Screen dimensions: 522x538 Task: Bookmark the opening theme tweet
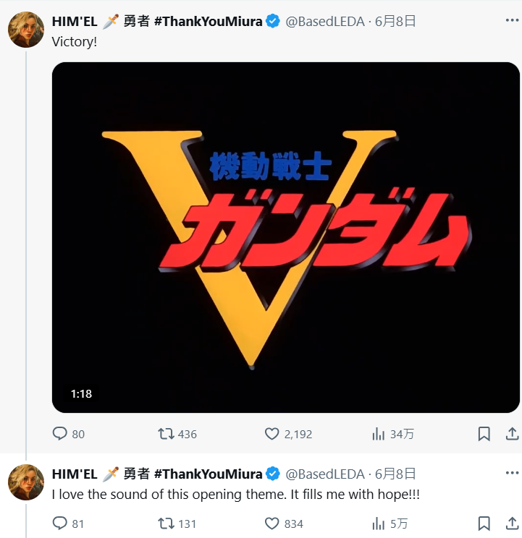[484, 524]
